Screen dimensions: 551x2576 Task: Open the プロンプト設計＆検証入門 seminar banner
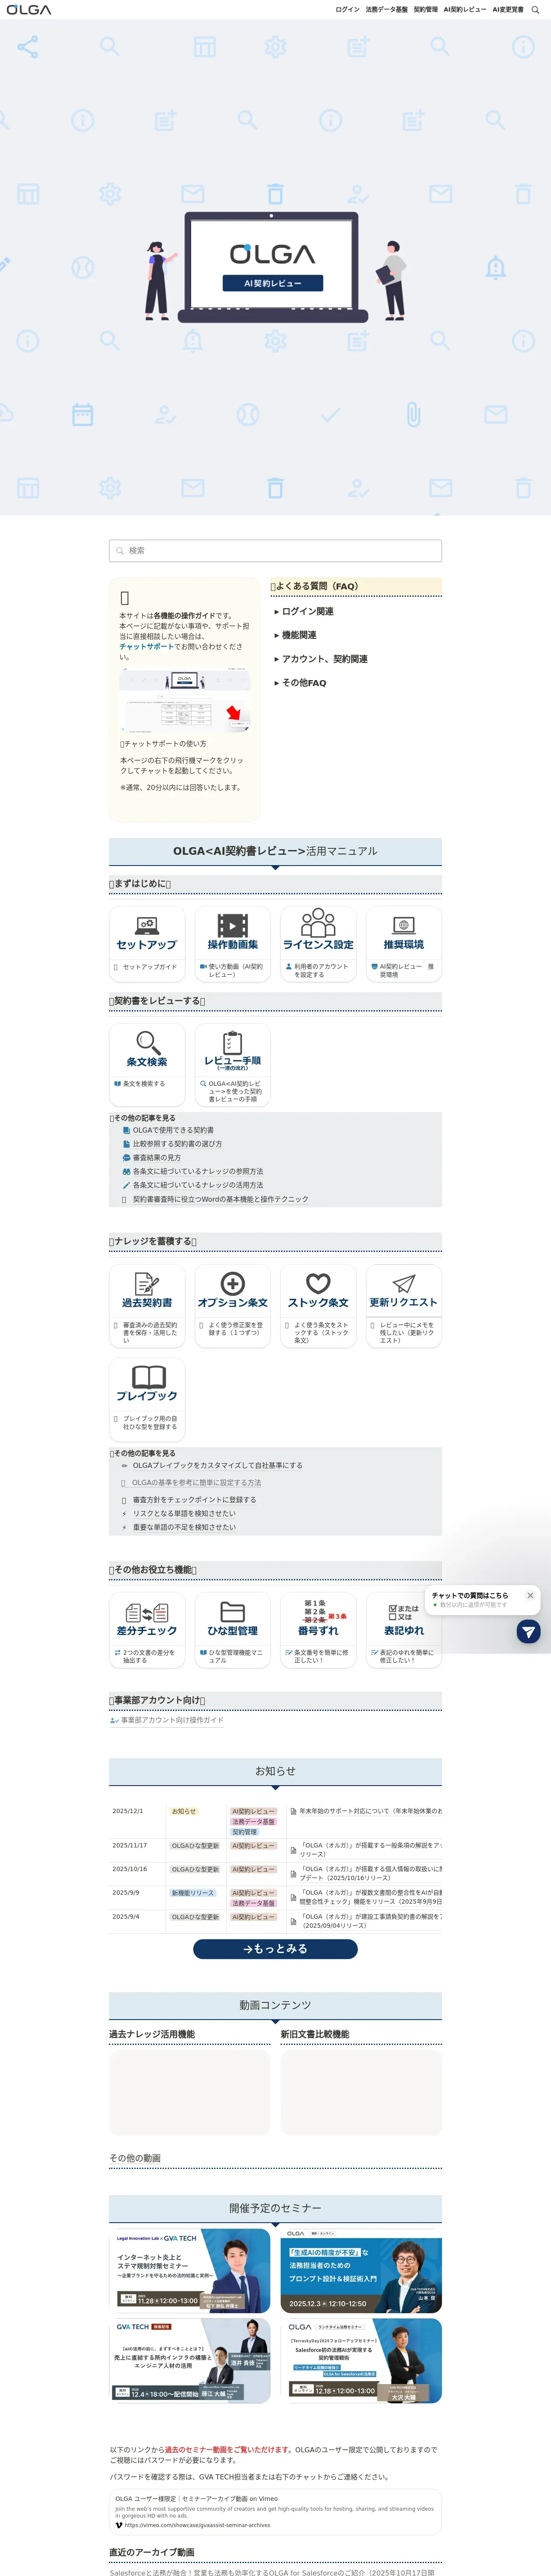click(361, 2271)
